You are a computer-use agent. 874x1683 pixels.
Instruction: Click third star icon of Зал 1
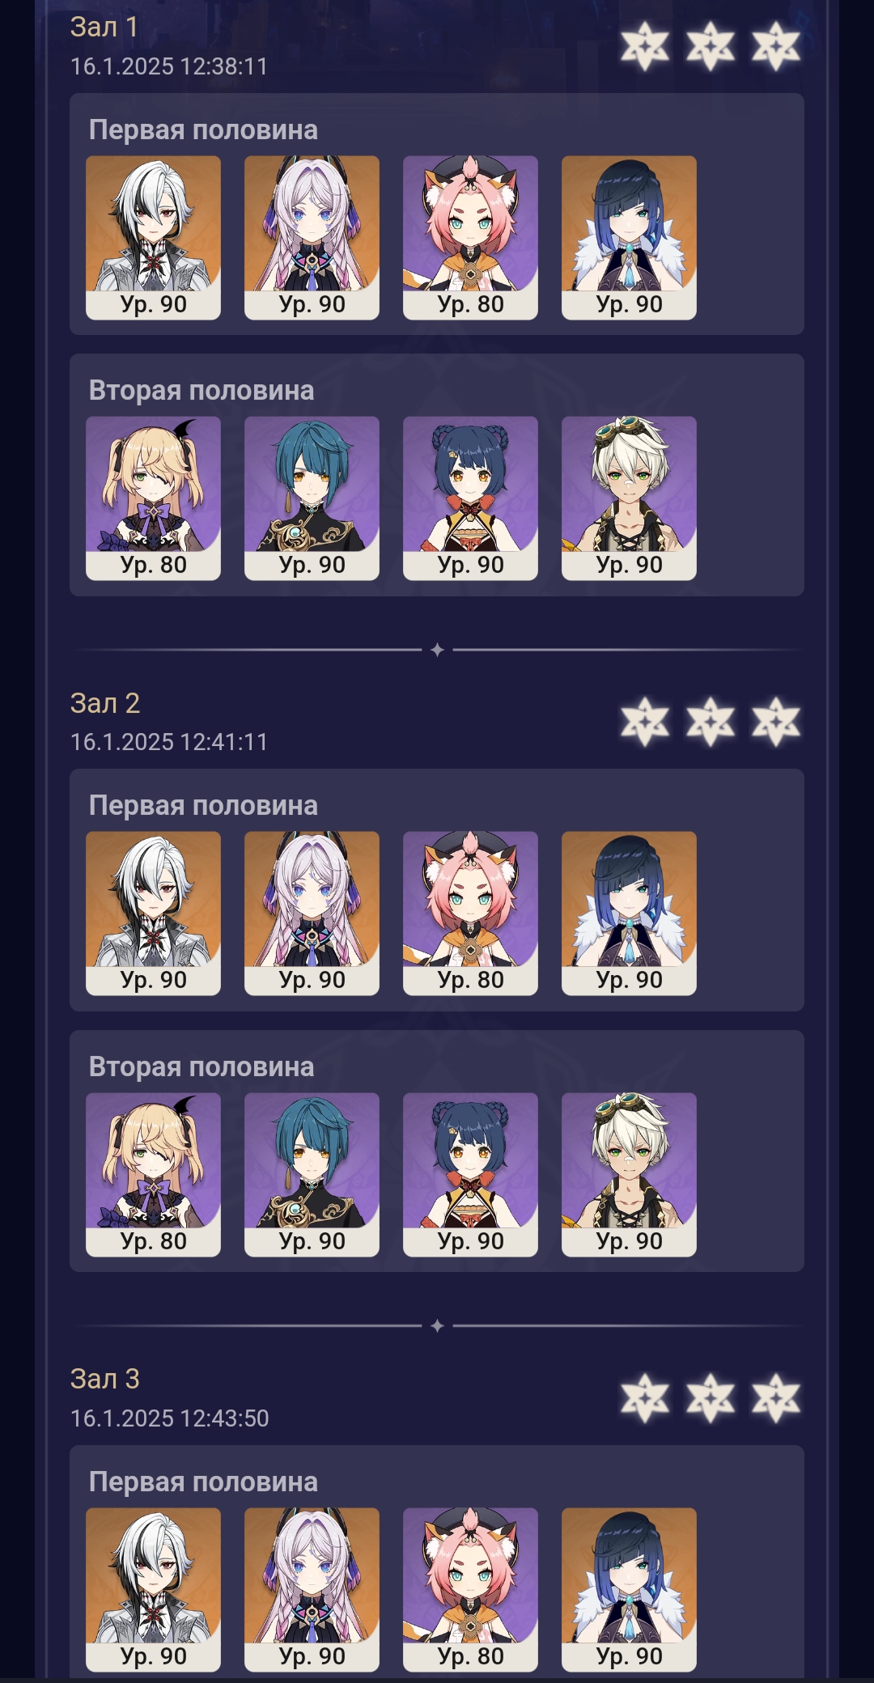pos(776,46)
